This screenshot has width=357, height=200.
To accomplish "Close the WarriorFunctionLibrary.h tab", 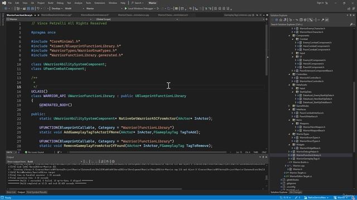I will [x=38, y=15].
